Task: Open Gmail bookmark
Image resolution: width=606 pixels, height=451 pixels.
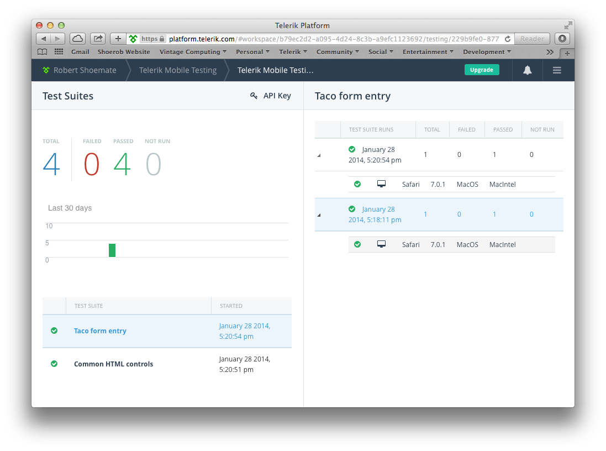Action: (x=80, y=52)
